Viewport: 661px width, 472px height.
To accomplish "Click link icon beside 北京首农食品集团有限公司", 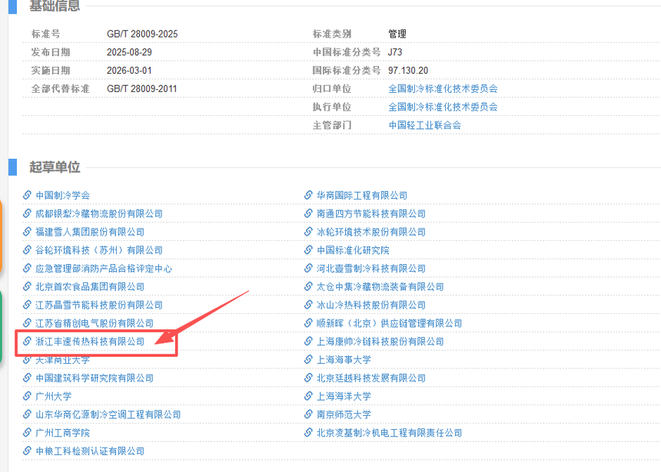I will pyautogui.click(x=28, y=286).
